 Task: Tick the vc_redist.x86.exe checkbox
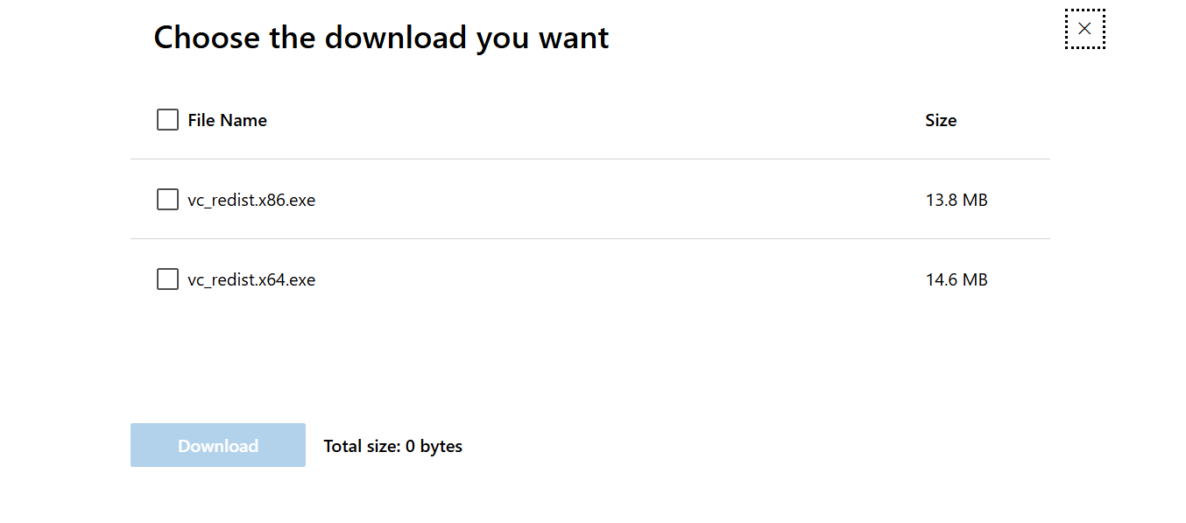167,200
